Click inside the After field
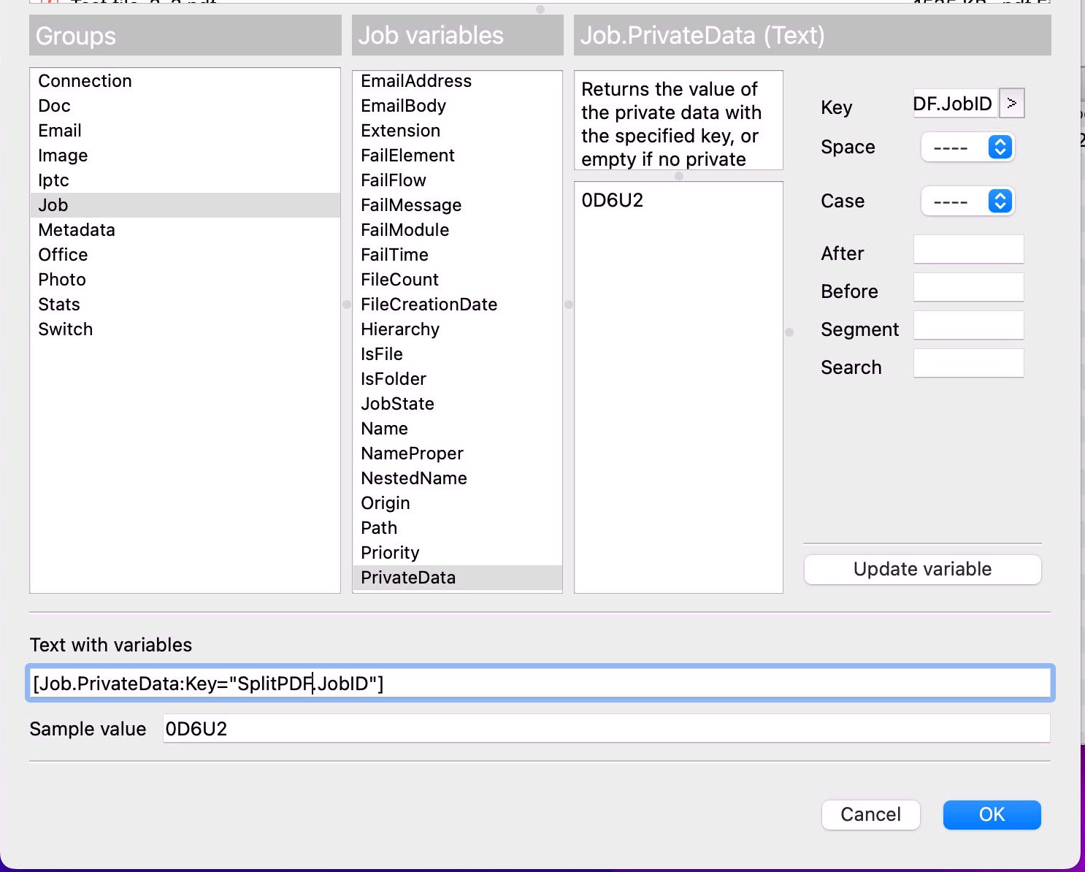Viewport: 1085px width, 872px height. tap(968, 250)
